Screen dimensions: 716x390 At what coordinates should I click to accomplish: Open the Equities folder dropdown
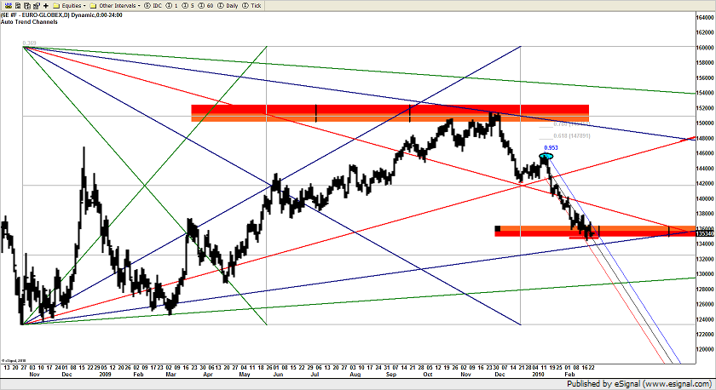coord(71,5)
